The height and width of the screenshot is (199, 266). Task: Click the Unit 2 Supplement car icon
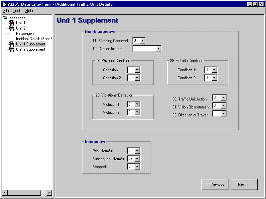tap(12, 49)
